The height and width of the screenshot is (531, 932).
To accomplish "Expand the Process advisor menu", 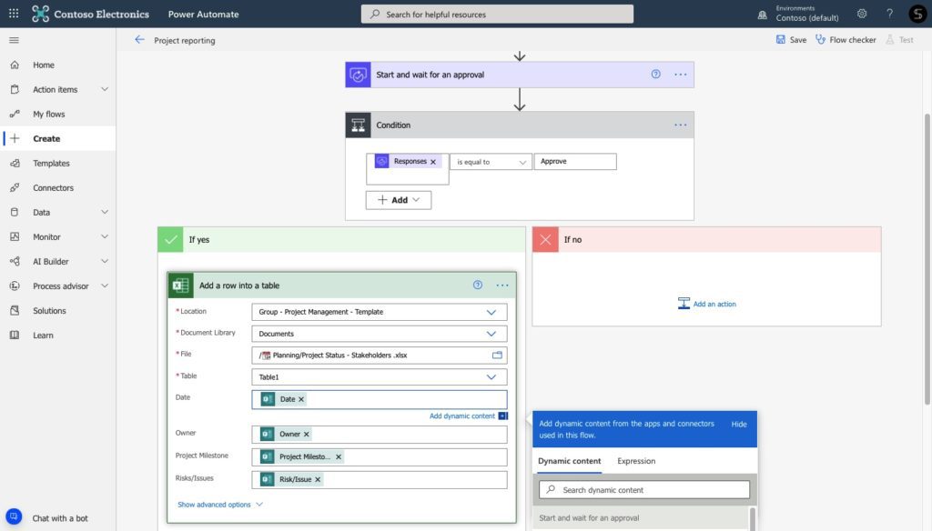I will [105, 286].
